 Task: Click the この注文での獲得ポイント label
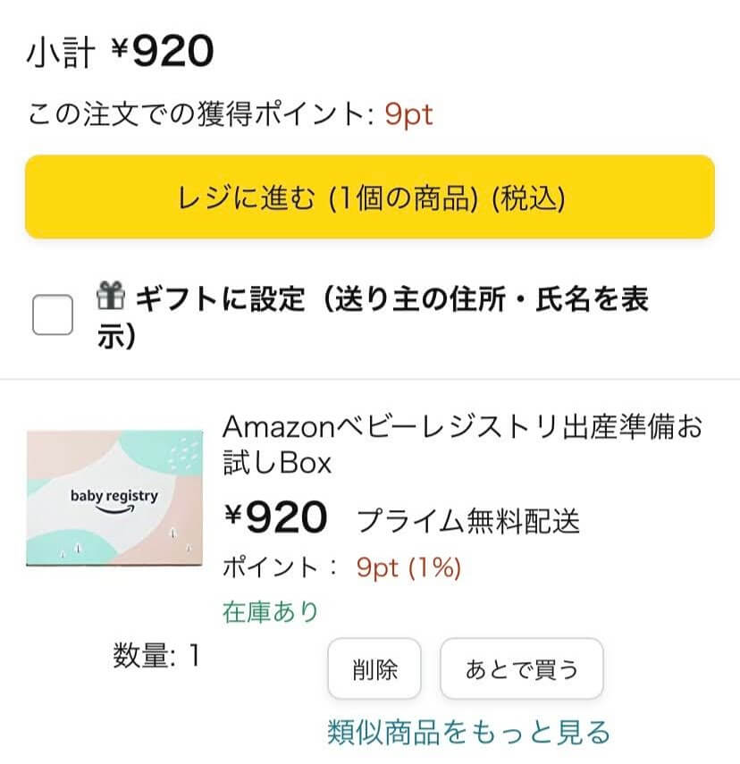(201, 114)
